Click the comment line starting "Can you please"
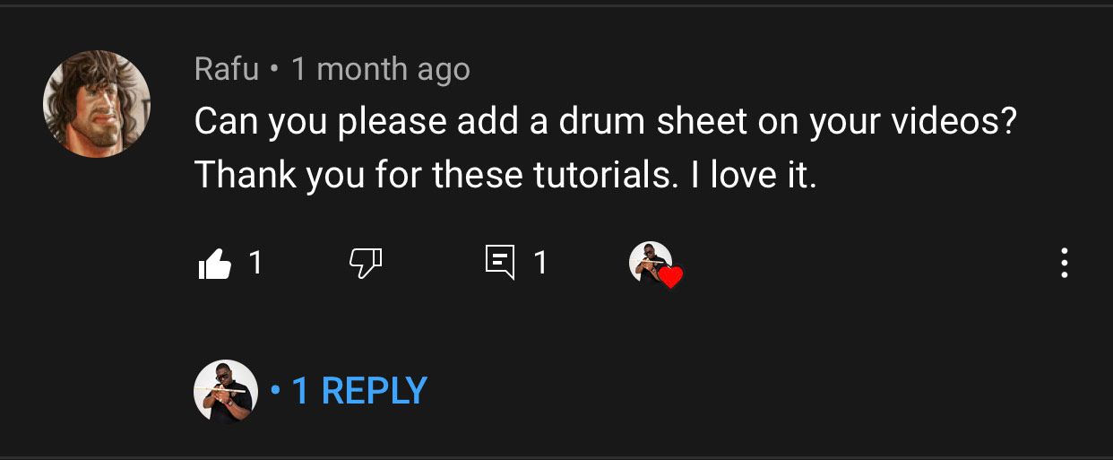 [606, 122]
